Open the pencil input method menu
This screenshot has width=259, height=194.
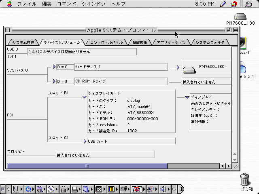tap(223, 4)
